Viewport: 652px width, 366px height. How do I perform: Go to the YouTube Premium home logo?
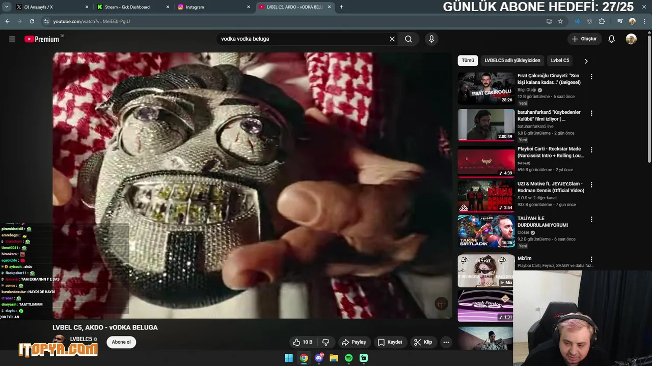tap(42, 39)
